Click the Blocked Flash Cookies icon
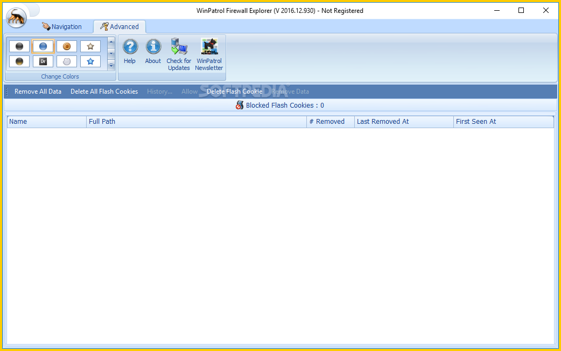The image size is (561, 351). 240,105
